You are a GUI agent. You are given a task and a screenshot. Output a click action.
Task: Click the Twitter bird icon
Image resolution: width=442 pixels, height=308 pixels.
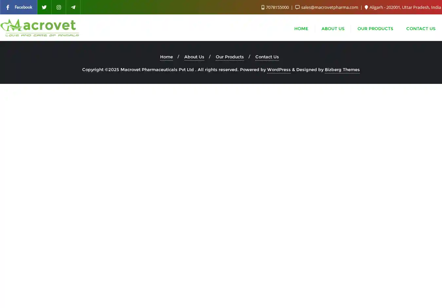pos(44,7)
